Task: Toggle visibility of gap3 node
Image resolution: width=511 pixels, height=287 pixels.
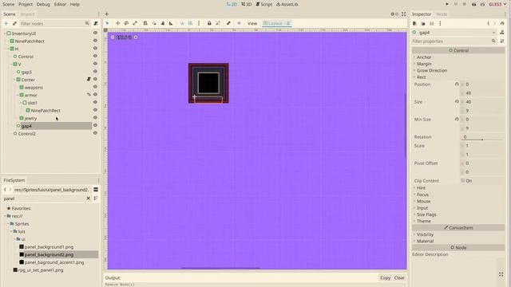Action: pyautogui.click(x=95, y=71)
